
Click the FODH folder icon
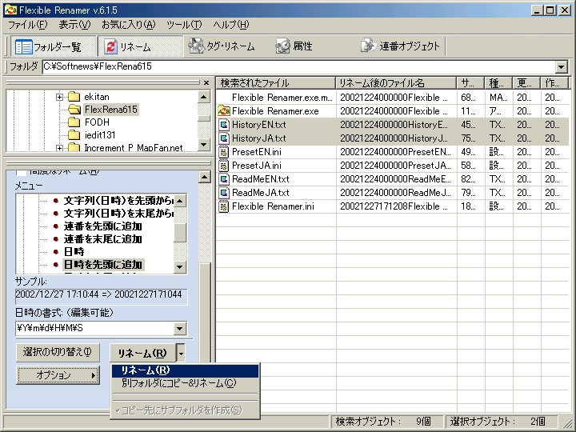pos(74,122)
